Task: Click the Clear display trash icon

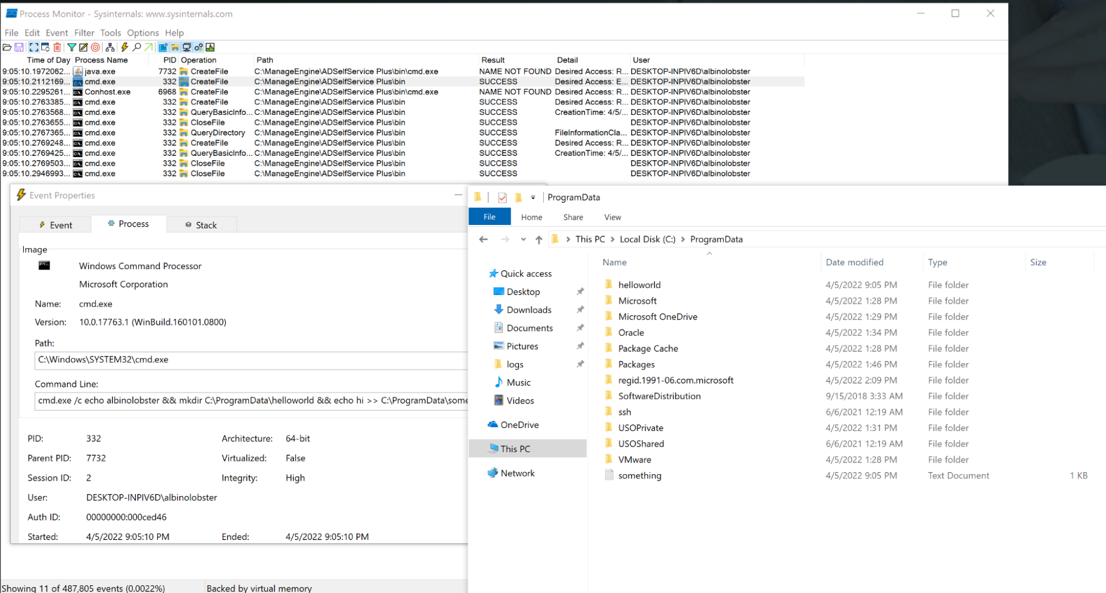Action: coord(57,48)
